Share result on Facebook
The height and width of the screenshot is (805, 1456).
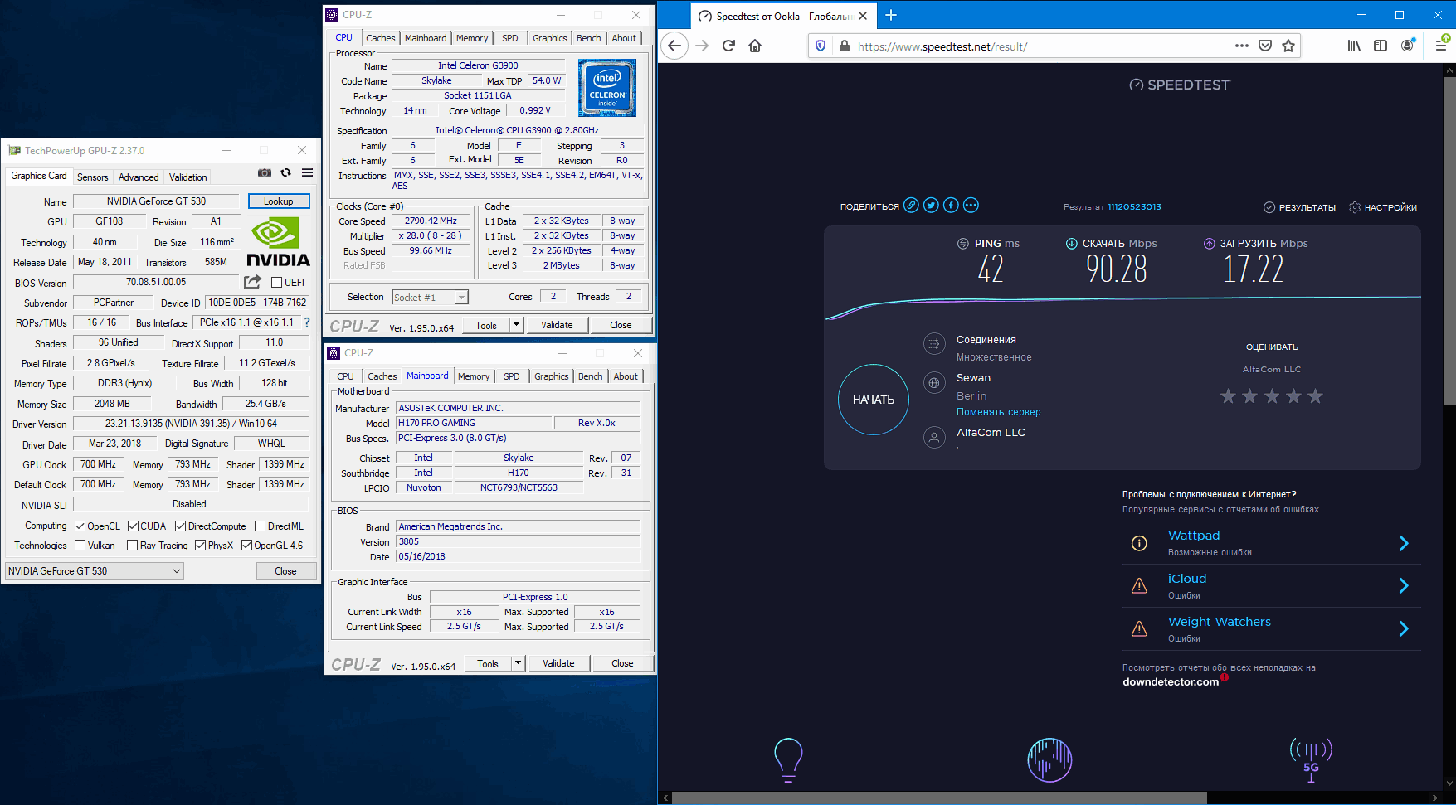coord(951,206)
